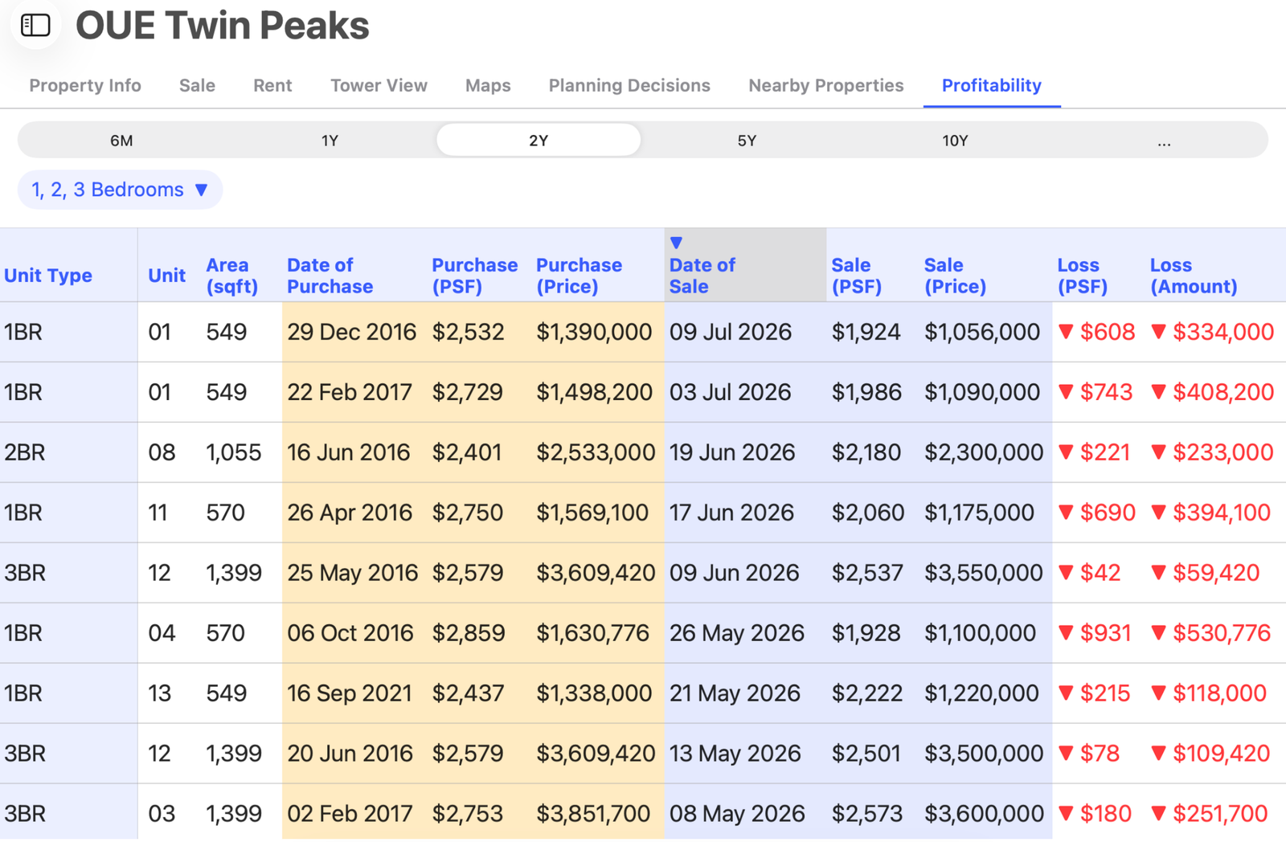Open the Maps tab

(x=488, y=85)
